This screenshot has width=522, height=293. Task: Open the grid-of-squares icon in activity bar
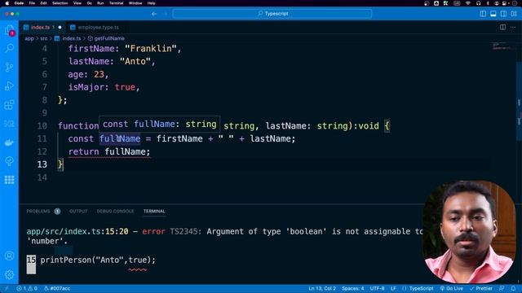9,180
